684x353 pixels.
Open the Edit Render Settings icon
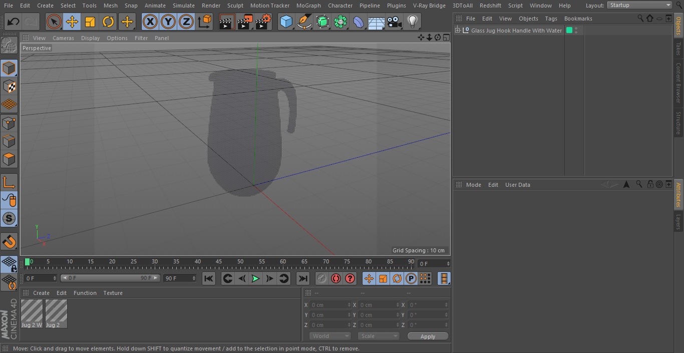263,22
